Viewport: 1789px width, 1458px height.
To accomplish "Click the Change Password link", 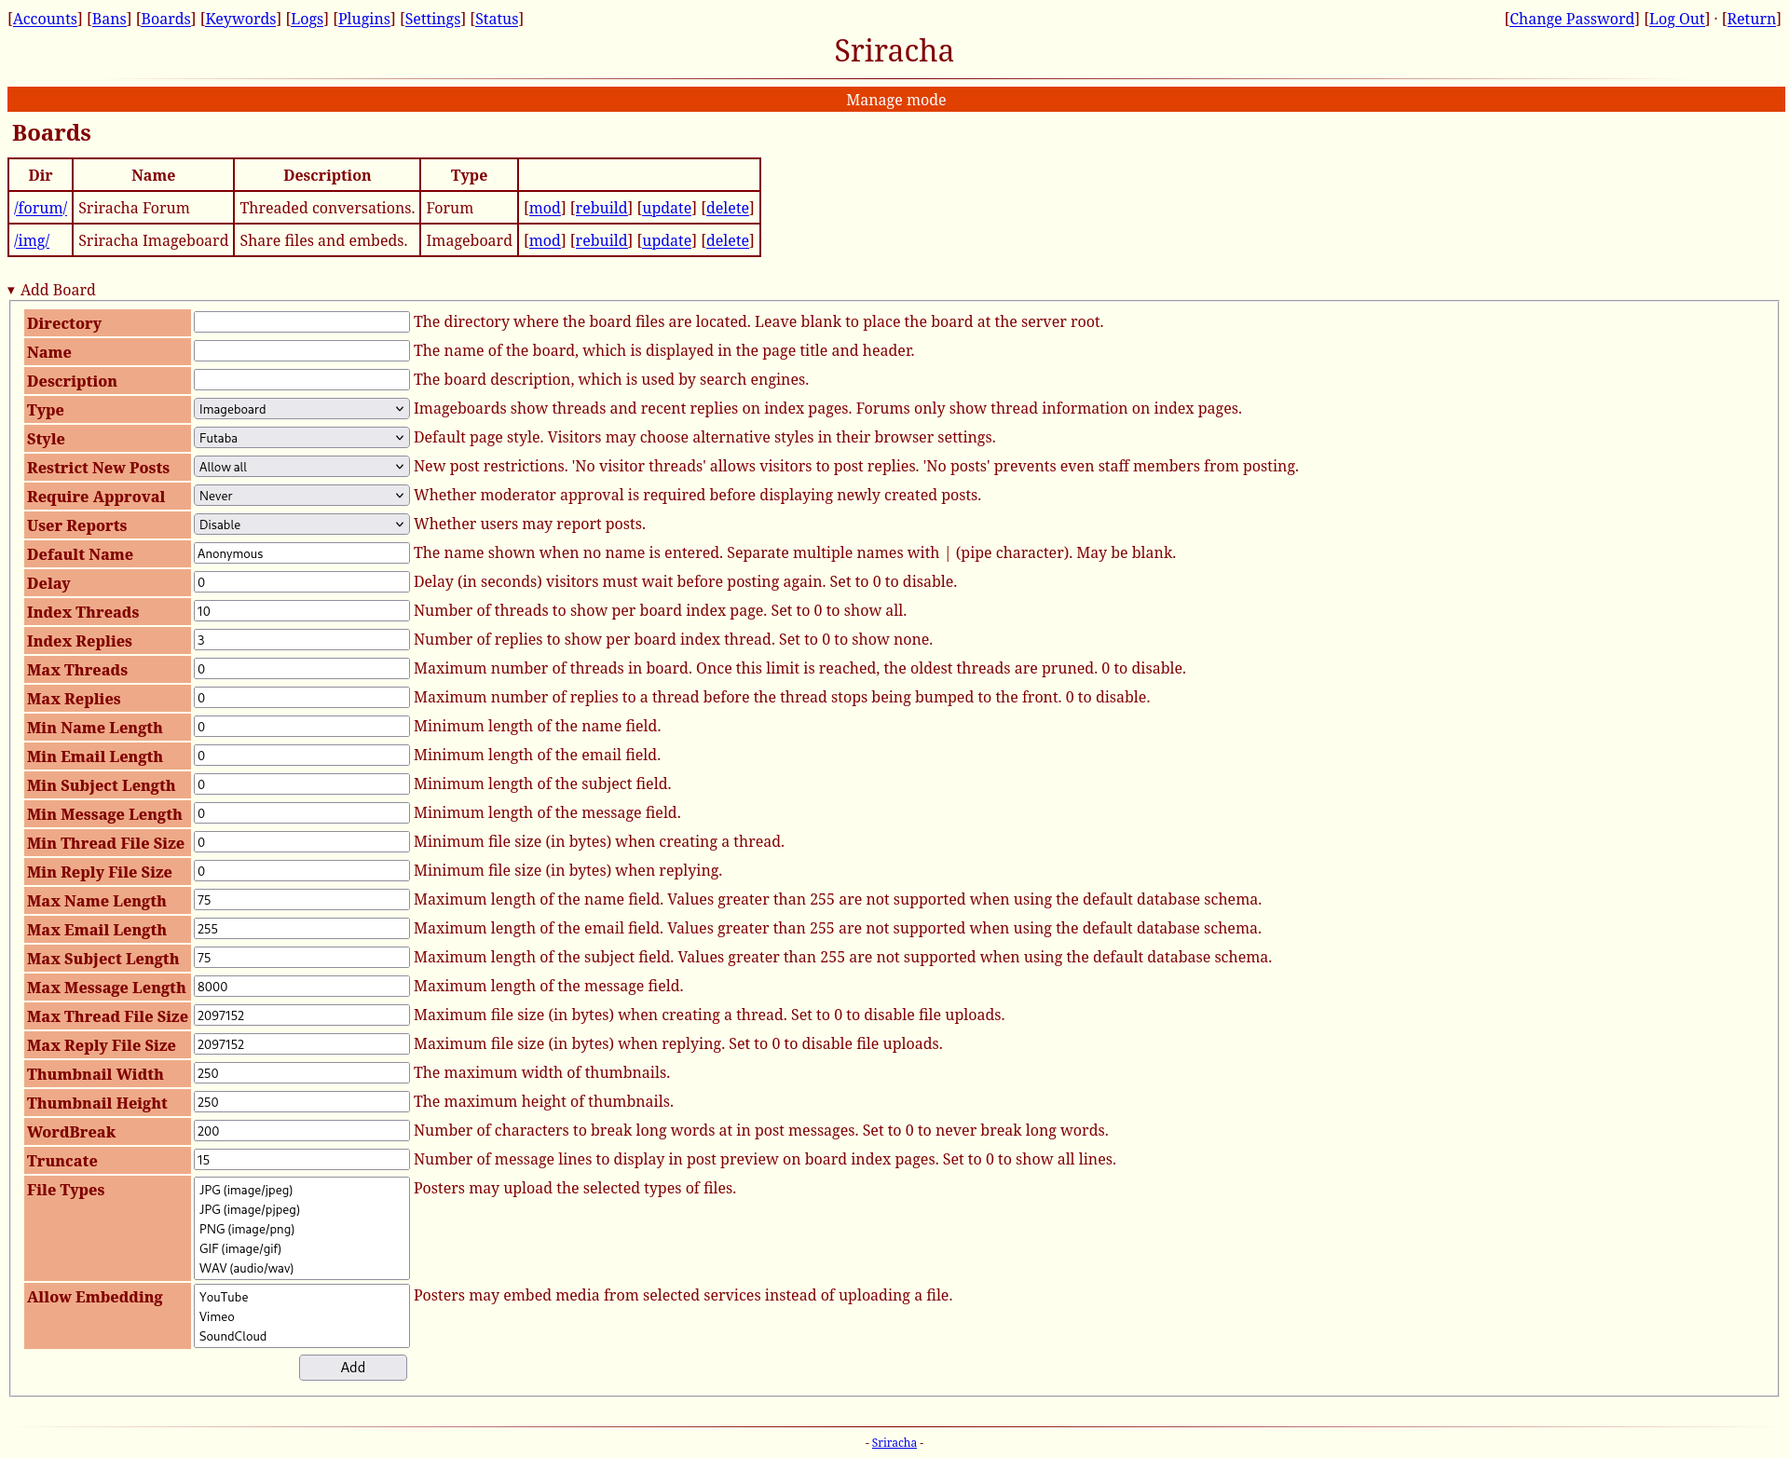I will coord(1572,19).
